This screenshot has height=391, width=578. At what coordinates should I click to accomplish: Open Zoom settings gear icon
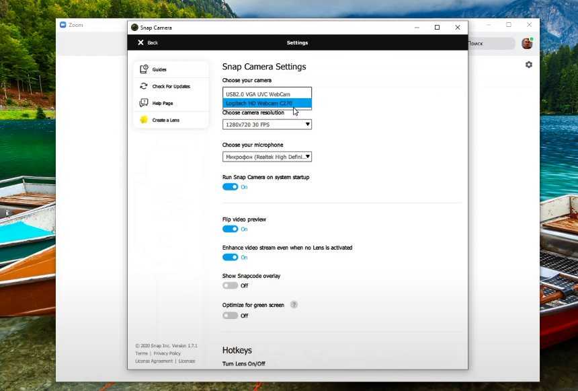[x=529, y=65]
